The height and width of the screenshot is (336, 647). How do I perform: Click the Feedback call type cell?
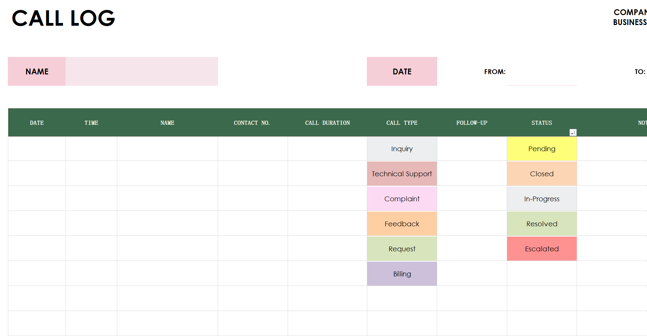[x=402, y=224]
